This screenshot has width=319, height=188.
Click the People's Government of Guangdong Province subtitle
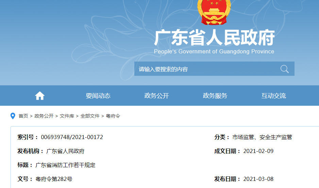click(214, 52)
